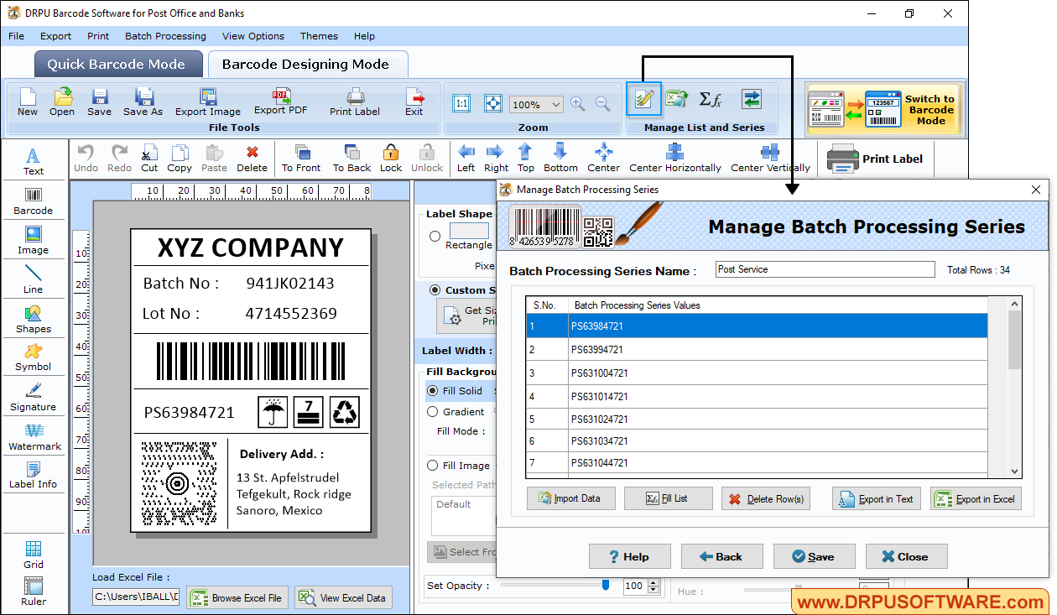Open Export PDF
The image size is (1057, 615).
coord(281,101)
